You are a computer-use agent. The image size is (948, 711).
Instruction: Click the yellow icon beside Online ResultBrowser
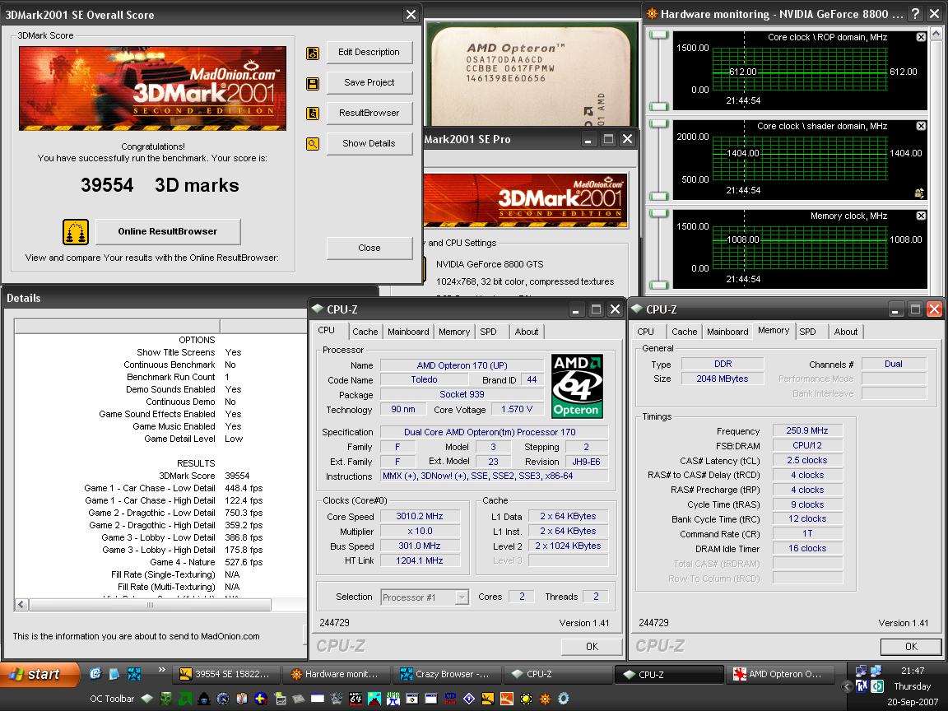click(76, 232)
